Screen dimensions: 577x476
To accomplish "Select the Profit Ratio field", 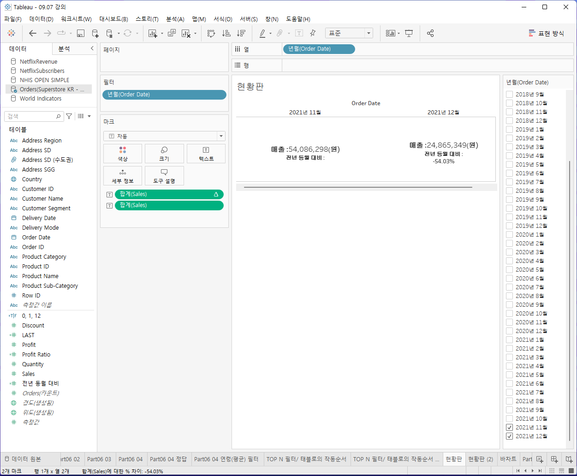I will click(36, 354).
